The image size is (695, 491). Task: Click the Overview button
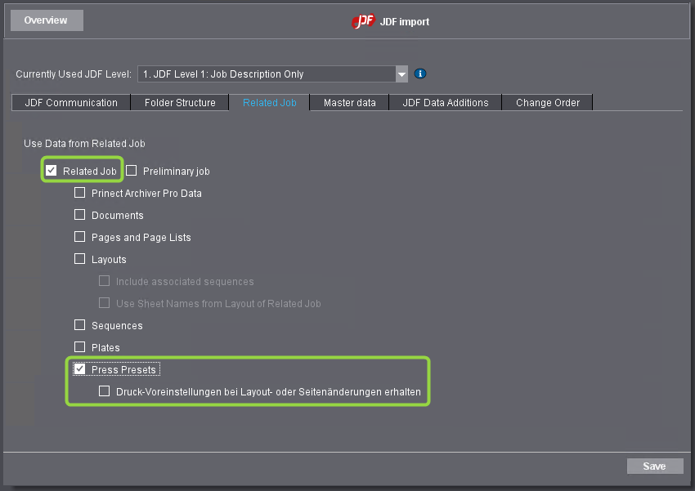tap(46, 20)
